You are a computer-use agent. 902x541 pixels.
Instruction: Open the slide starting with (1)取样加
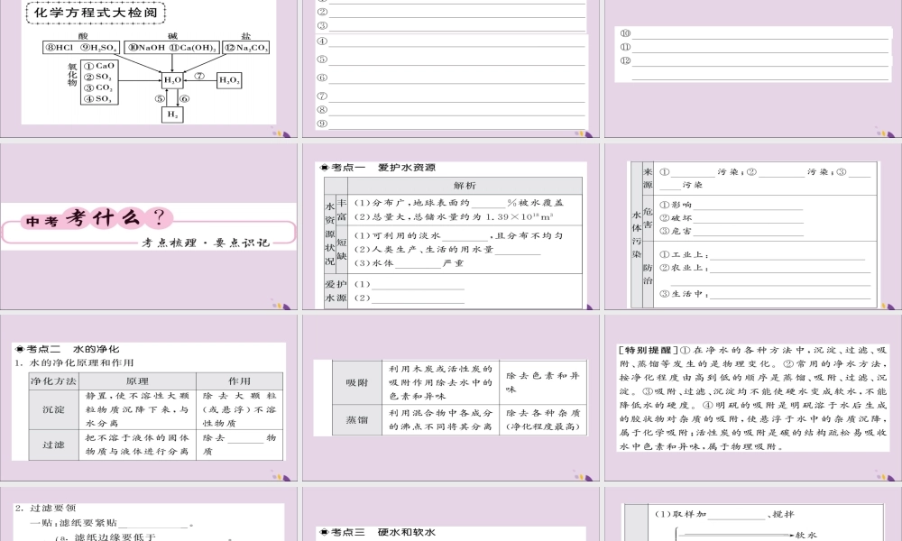pos(752,513)
